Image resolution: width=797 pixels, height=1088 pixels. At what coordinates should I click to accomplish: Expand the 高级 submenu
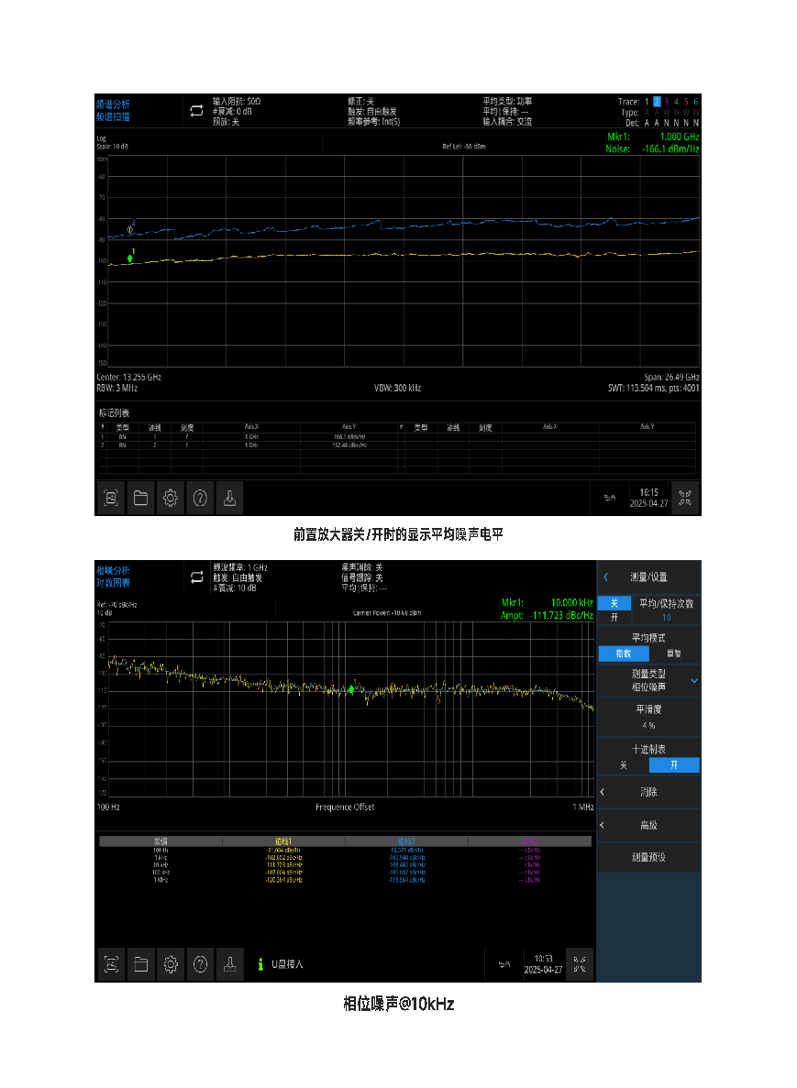tap(649, 826)
